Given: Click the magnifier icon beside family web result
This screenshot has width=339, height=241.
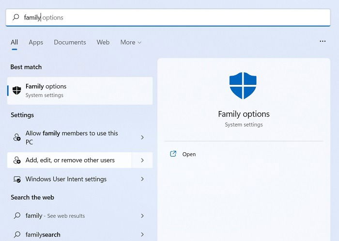Looking at the screenshot, I should click(17, 216).
